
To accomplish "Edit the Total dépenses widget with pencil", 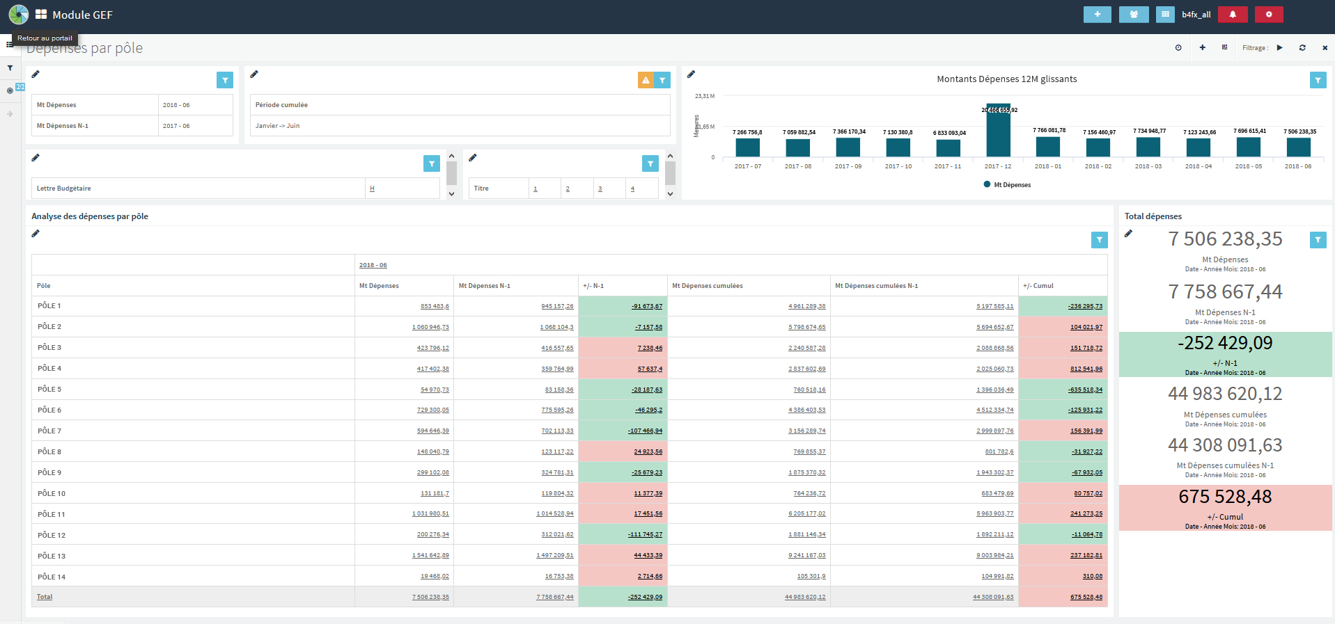I will (x=1128, y=234).
